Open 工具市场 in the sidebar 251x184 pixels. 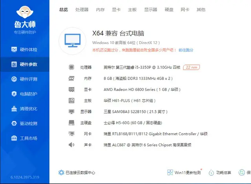[x=25, y=138]
